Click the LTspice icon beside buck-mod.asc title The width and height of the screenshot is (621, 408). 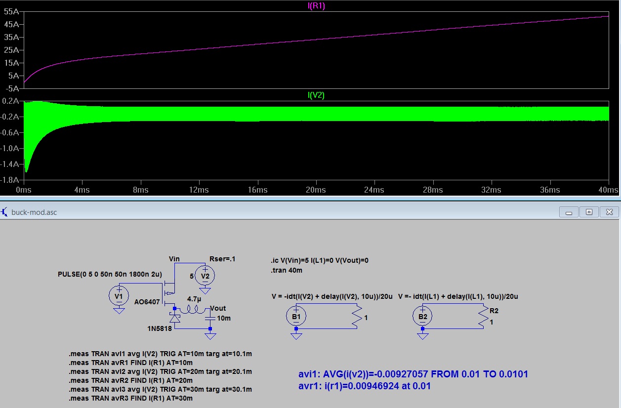[5, 212]
